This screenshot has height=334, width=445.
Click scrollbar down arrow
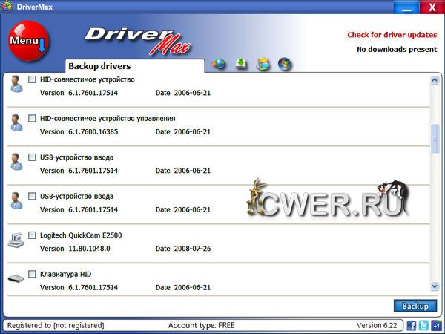(x=435, y=286)
